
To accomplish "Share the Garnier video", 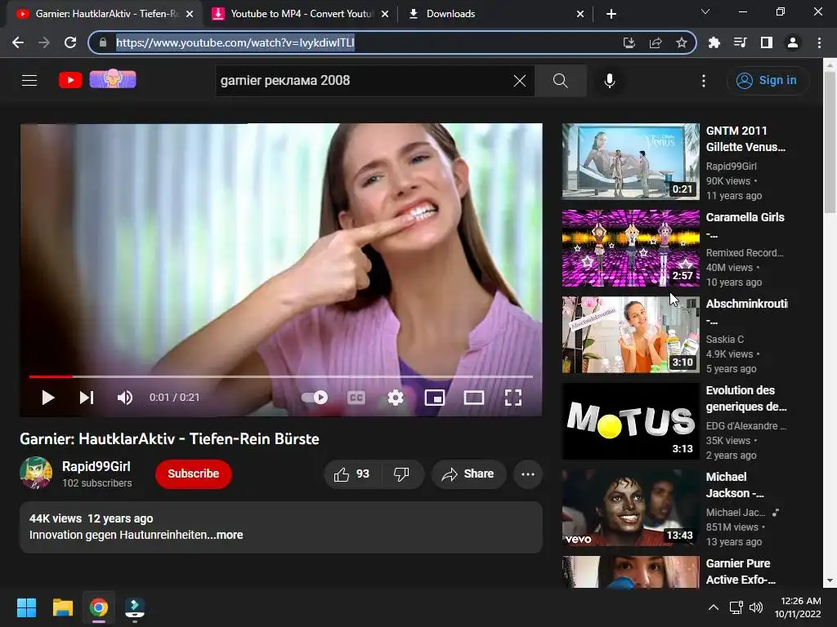I will [x=468, y=474].
